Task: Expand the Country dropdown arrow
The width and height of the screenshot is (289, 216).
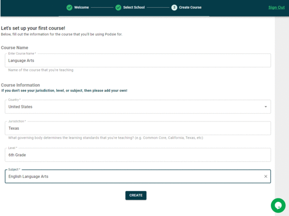Action: click(x=265, y=107)
